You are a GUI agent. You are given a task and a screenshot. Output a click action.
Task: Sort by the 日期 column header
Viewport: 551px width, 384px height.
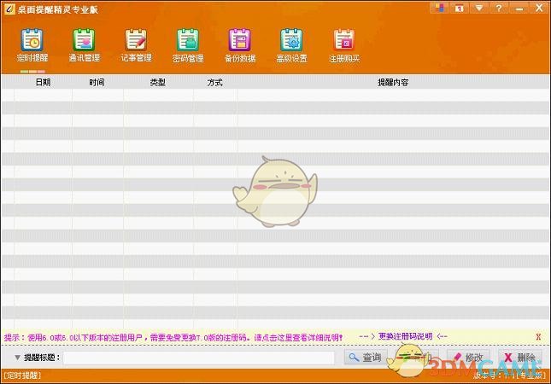(x=43, y=82)
